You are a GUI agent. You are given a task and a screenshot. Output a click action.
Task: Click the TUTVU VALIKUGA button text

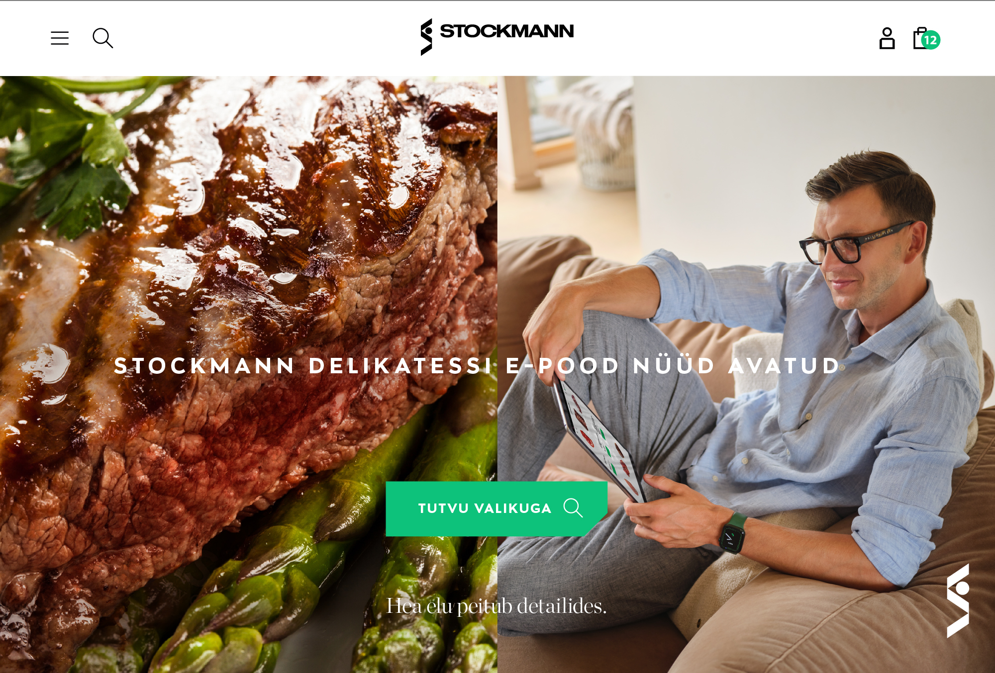(485, 508)
